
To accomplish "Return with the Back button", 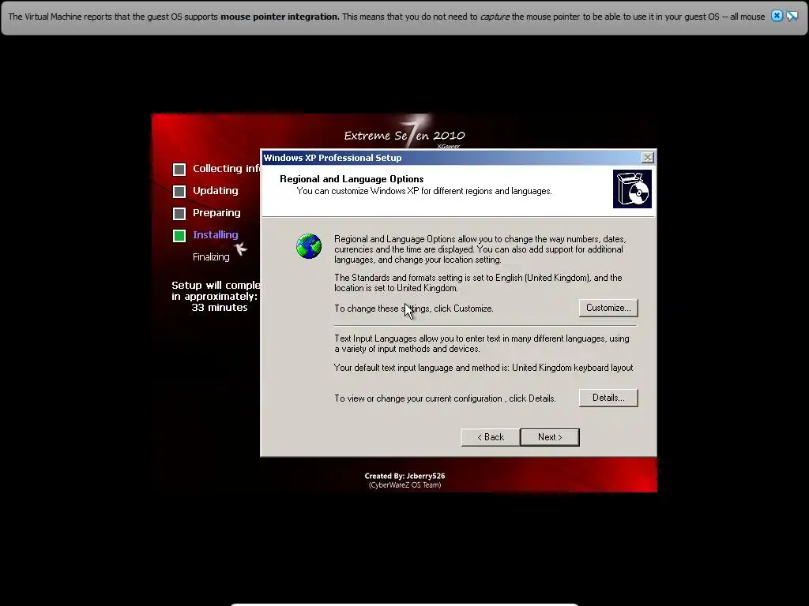I will coord(490,437).
